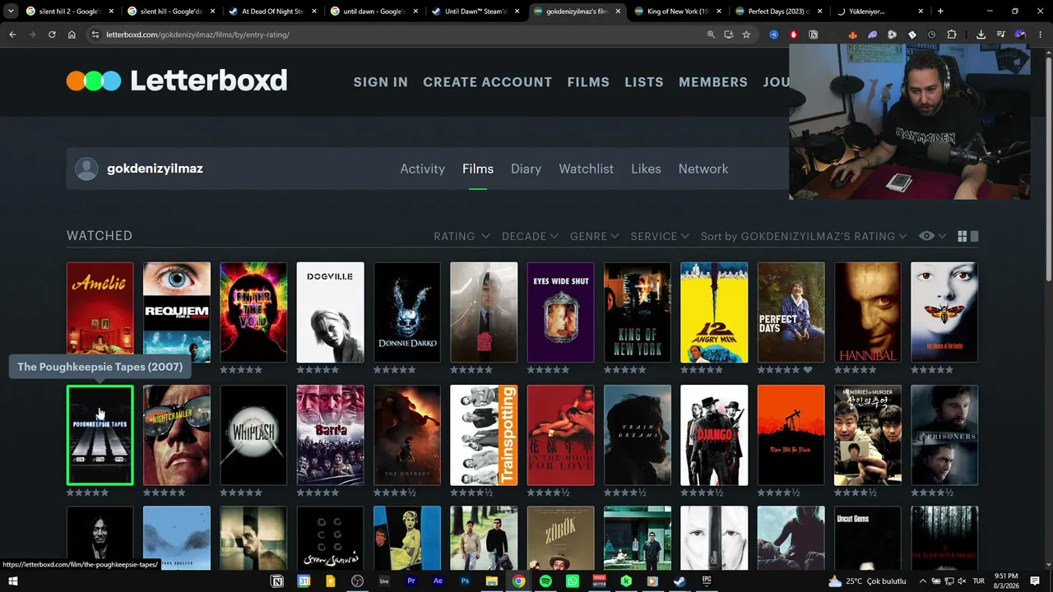Open a new browser tab

(940, 12)
